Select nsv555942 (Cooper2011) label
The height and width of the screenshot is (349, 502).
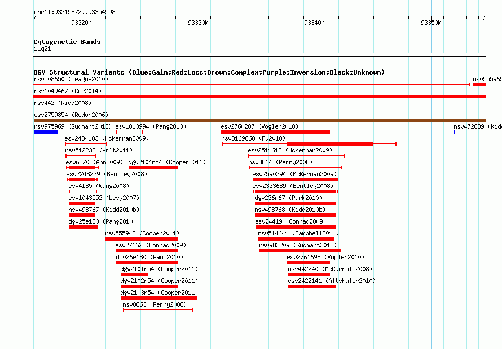click(x=143, y=233)
